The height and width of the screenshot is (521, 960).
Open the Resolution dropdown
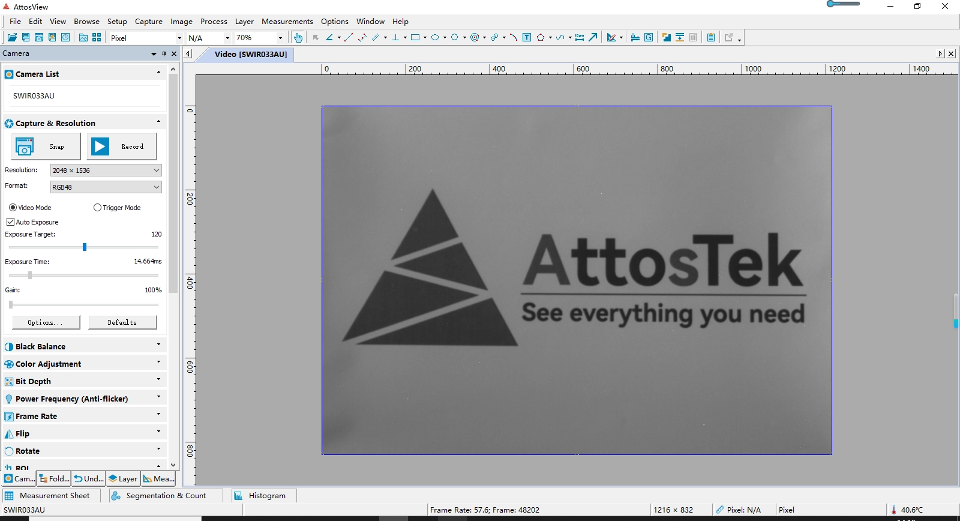point(106,170)
